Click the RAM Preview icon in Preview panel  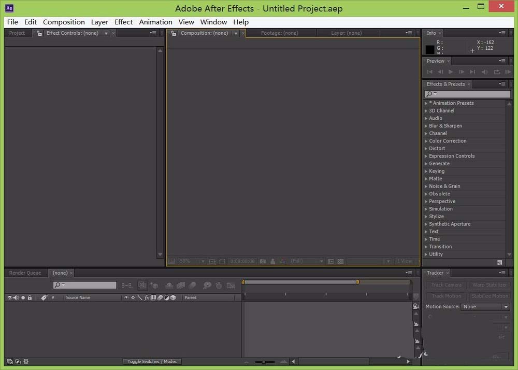(508, 72)
